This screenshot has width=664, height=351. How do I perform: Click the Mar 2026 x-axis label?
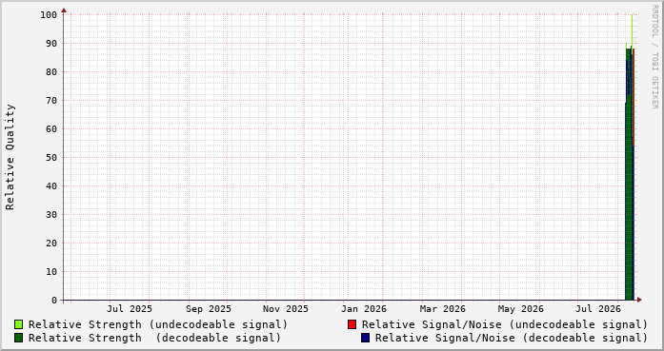click(x=443, y=309)
